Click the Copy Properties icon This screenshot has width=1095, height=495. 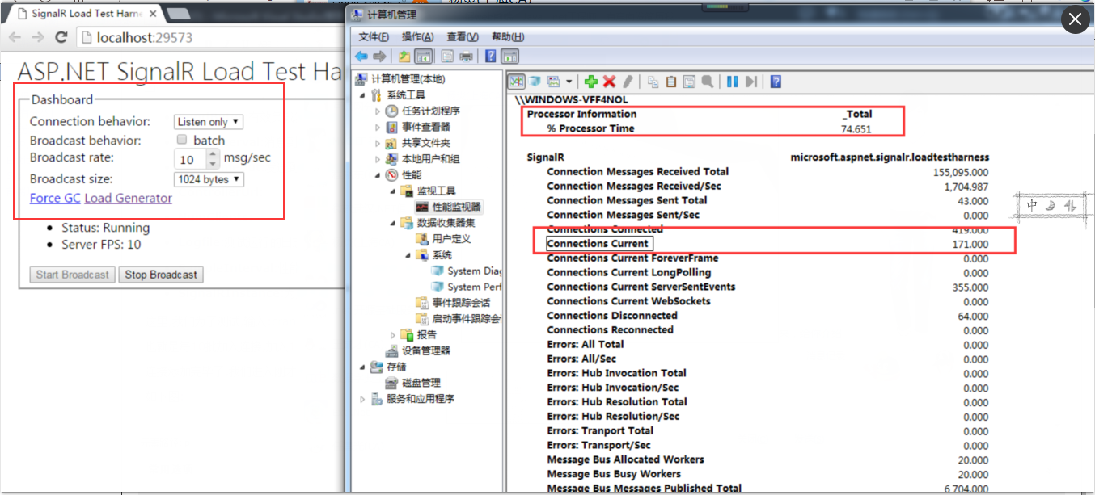coord(653,82)
